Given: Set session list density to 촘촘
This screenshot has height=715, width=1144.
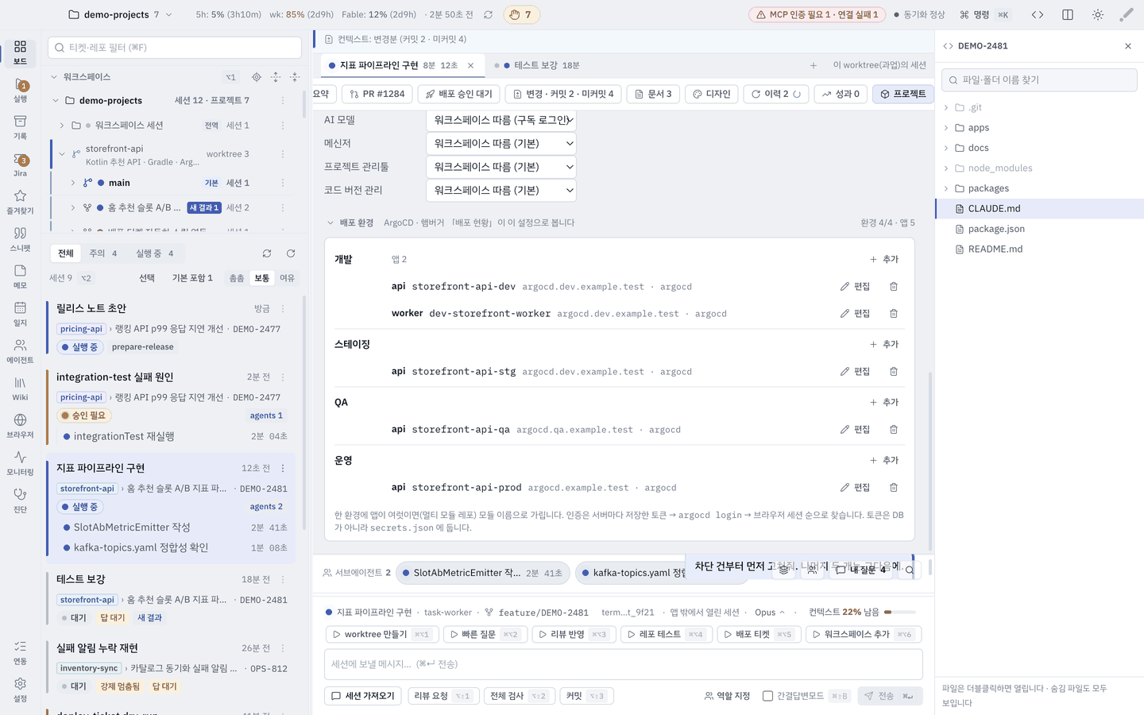Looking at the screenshot, I should click(x=237, y=278).
